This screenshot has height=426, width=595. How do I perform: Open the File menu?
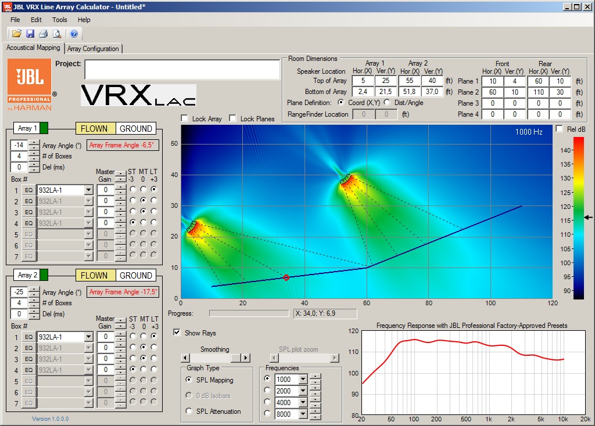[15, 20]
